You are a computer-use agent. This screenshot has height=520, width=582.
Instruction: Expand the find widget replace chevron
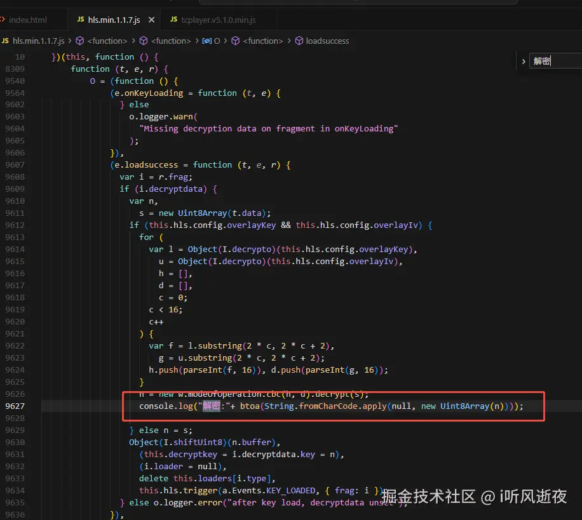pyautogui.click(x=524, y=61)
